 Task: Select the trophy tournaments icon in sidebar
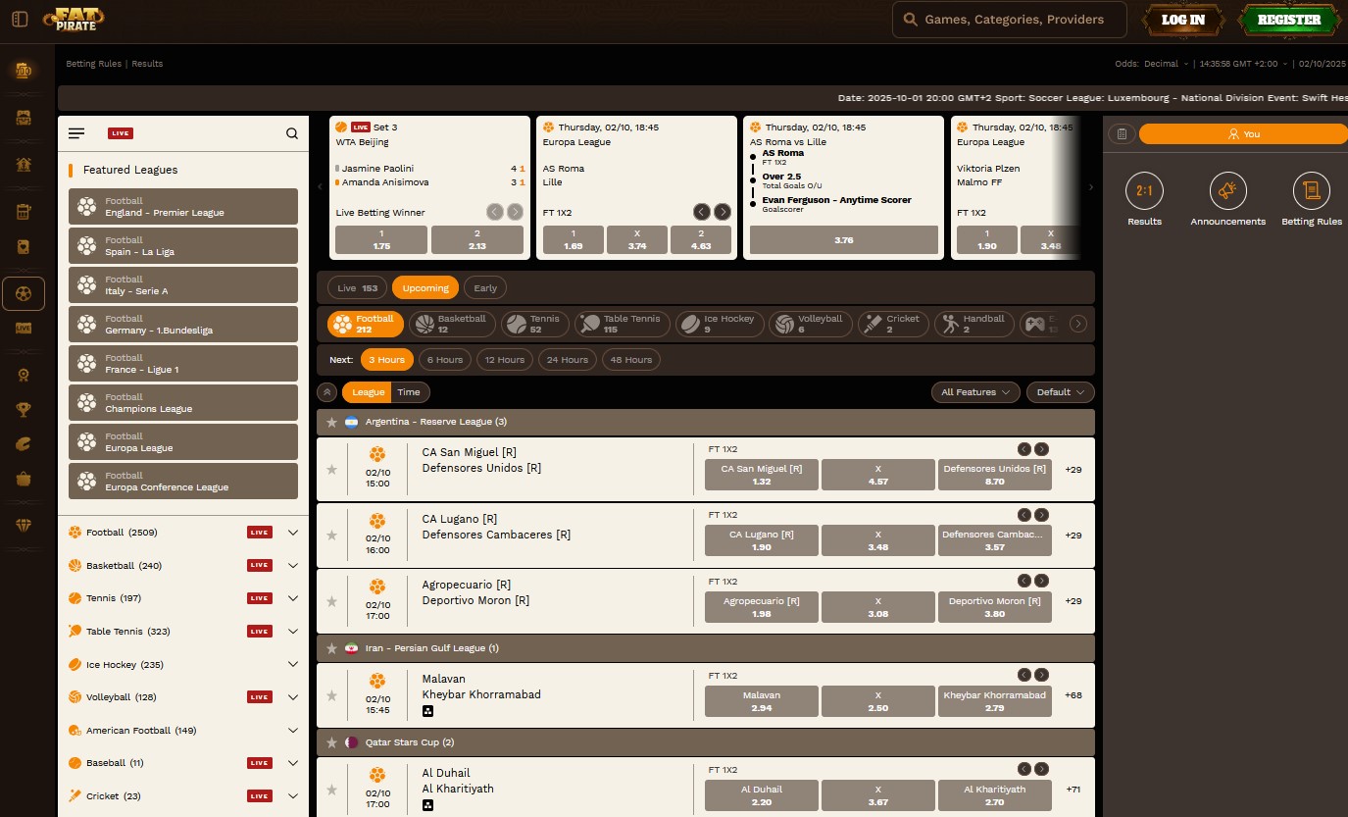tap(24, 409)
